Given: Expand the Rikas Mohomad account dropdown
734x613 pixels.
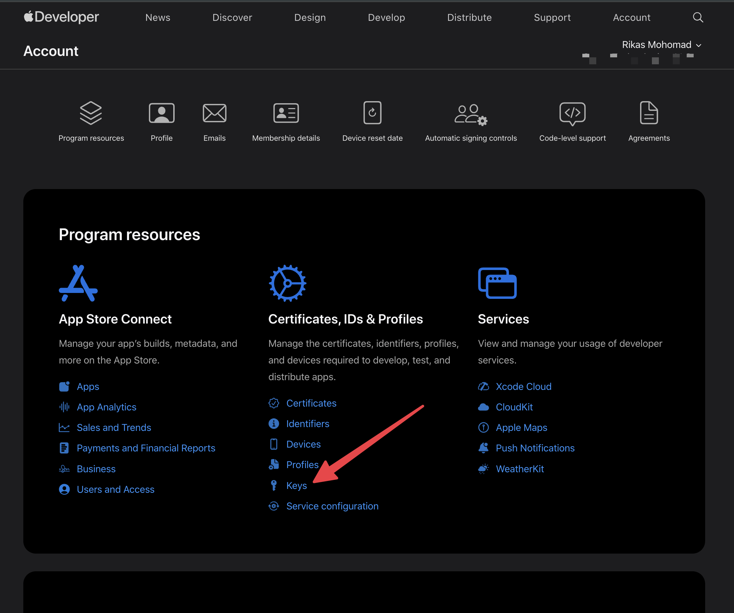Looking at the screenshot, I should [661, 45].
